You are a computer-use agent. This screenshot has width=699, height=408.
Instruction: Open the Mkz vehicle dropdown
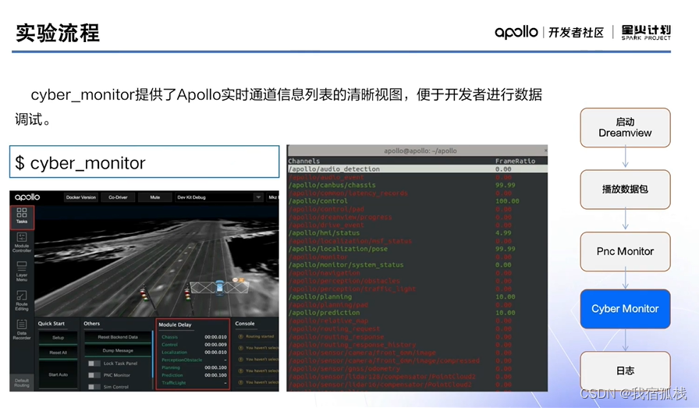[273, 197]
